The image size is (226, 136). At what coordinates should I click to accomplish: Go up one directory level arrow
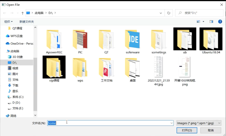pyautogui.click(x=22, y=13)
